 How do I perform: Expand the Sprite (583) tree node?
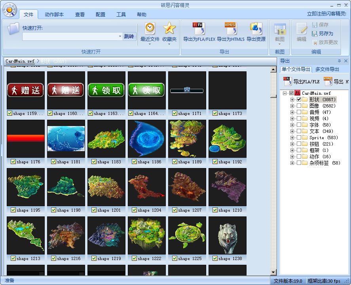click(x=292, y=138)
